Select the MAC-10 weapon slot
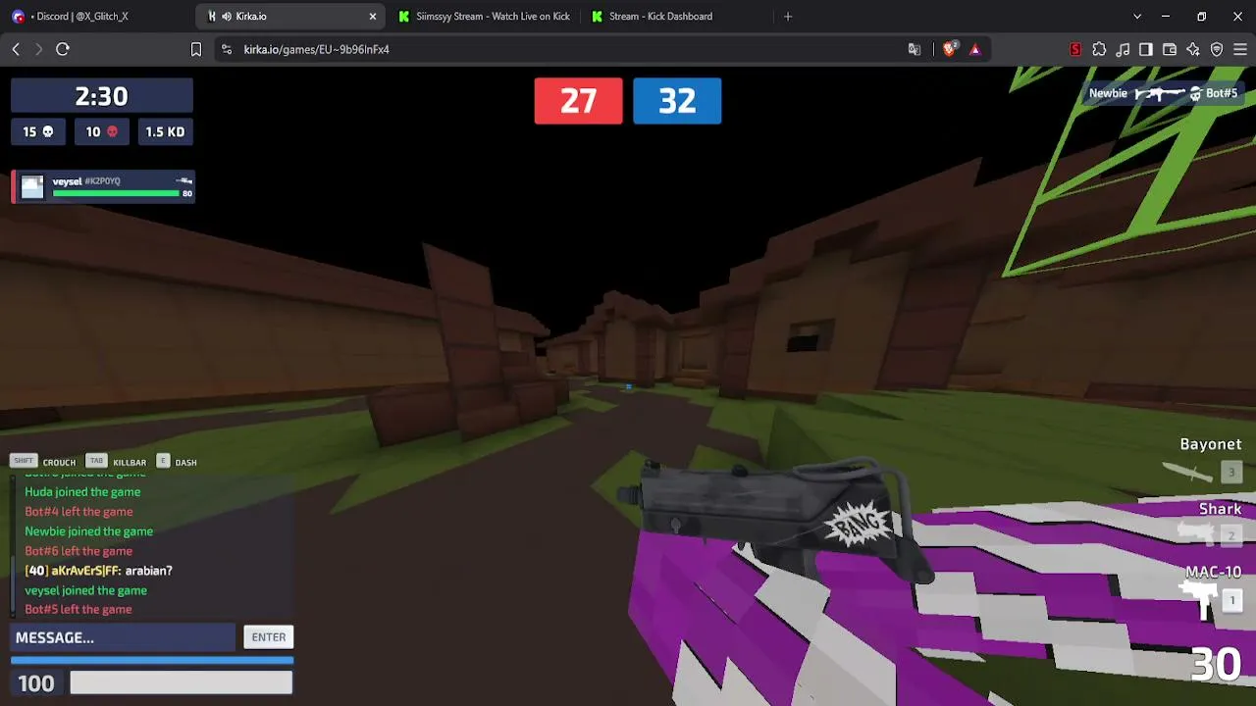 click(1211, 591)
